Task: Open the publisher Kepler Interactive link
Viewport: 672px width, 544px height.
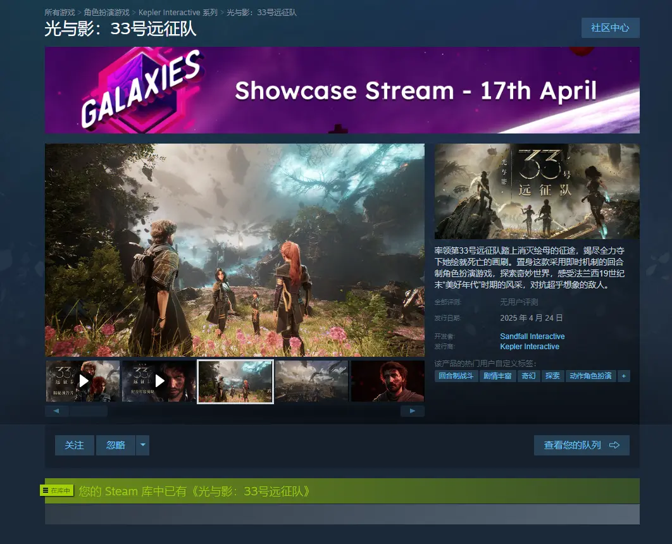Action: (530, 347)
